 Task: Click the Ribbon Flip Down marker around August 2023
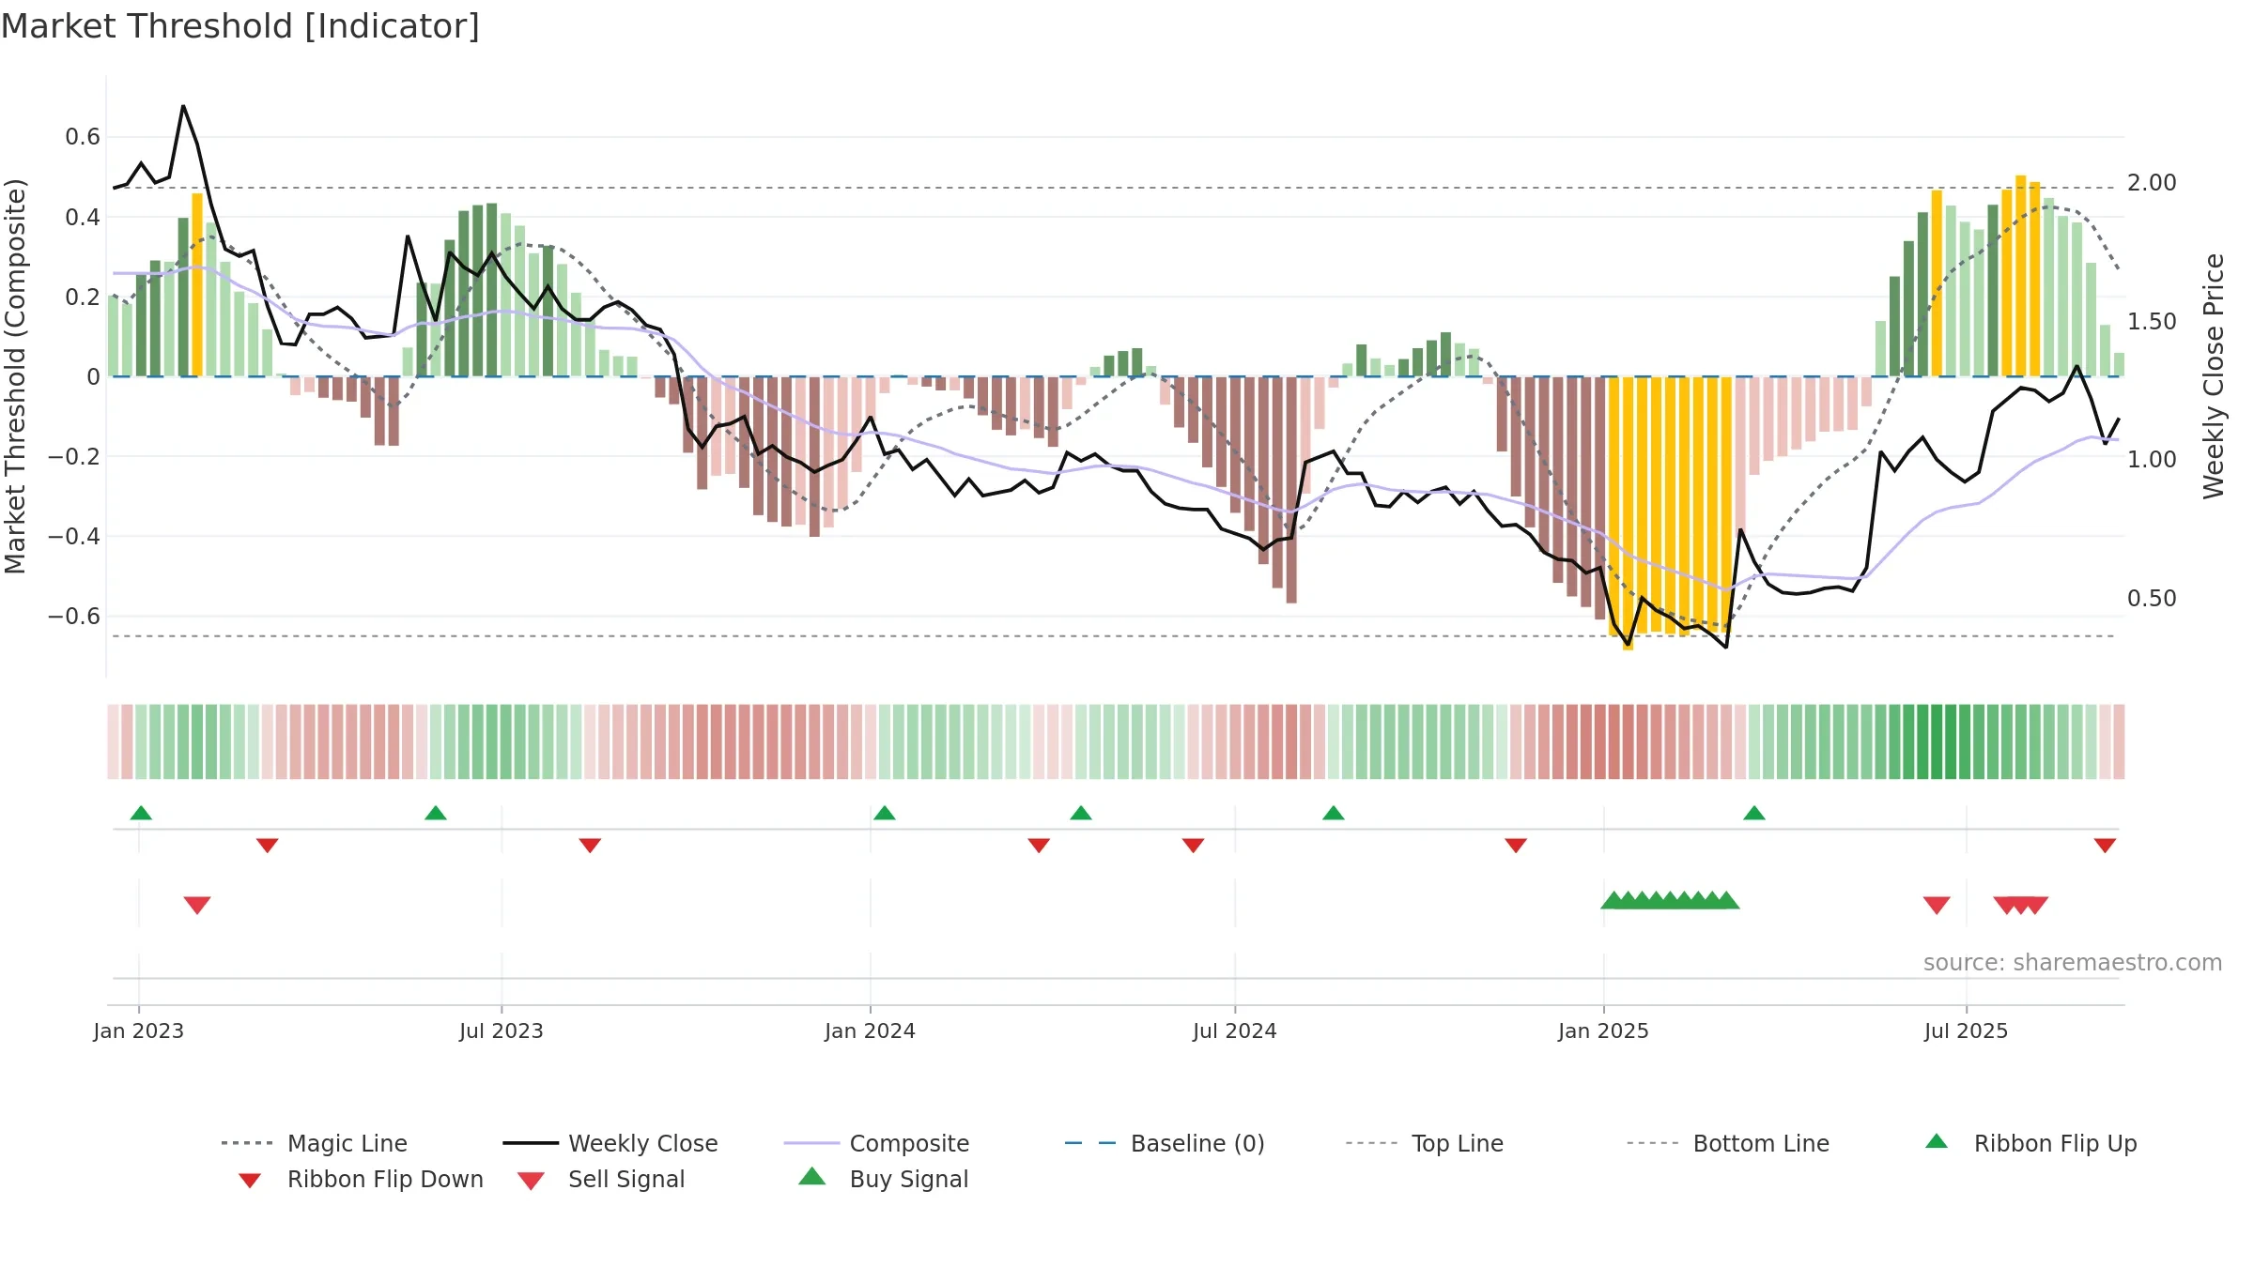(590, 846)
